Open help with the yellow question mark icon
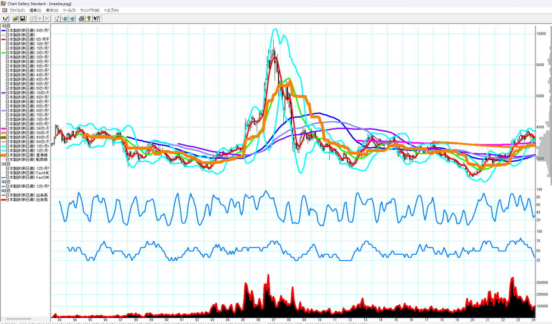The height and width of the screenshot is (324, 552). (x=89, y=18)
